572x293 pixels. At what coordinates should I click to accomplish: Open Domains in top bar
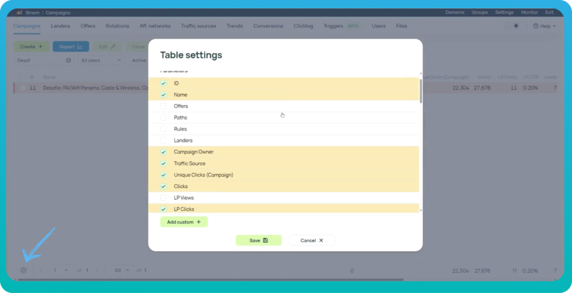coord(455,12)
